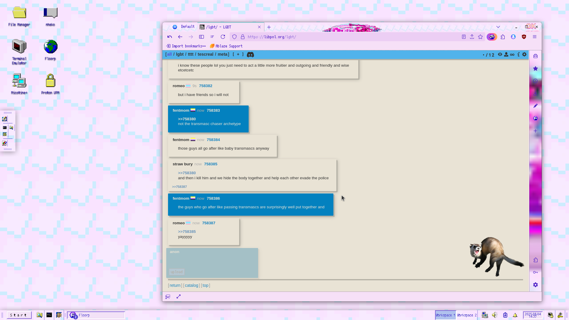Open Ablaze Support bookmark
The image size is (569, 320).
226,46
